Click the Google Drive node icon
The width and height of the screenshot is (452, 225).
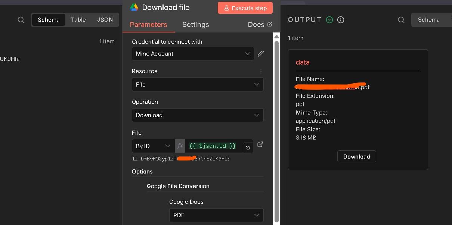pos(134,7)
